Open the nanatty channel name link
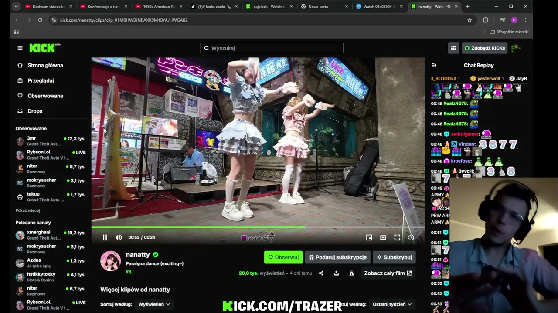The height and width of the screenshot is (313, 558). tap(138, 255)
